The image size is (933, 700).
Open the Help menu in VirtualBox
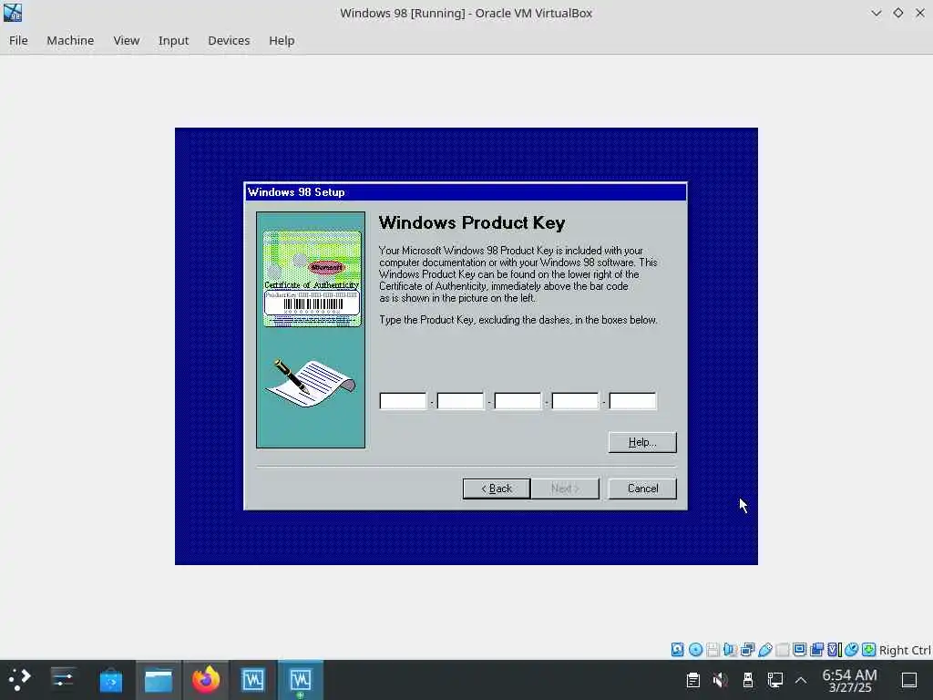click(x=282, y=40)
